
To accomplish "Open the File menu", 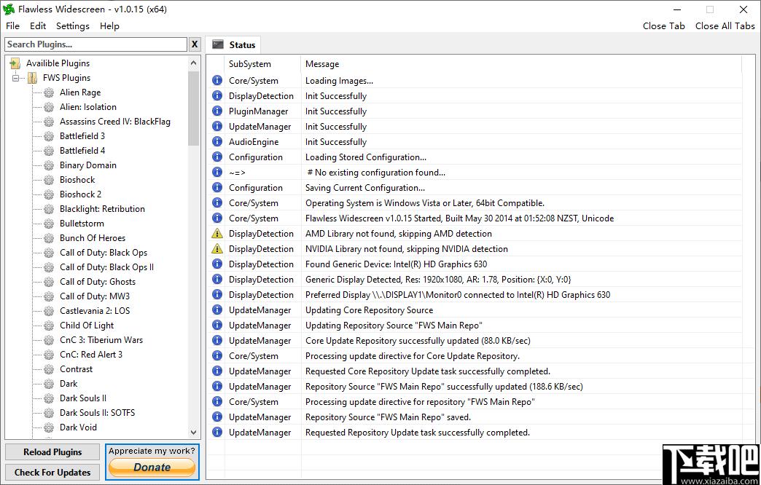I will coord(12,26).
